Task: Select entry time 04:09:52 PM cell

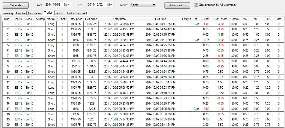Action: (x=119, y=24)
